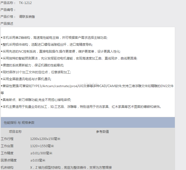Select the line mentioning 智能预测算法
Image resolution: width=186 pixels, height=170 pixels.
69,58
